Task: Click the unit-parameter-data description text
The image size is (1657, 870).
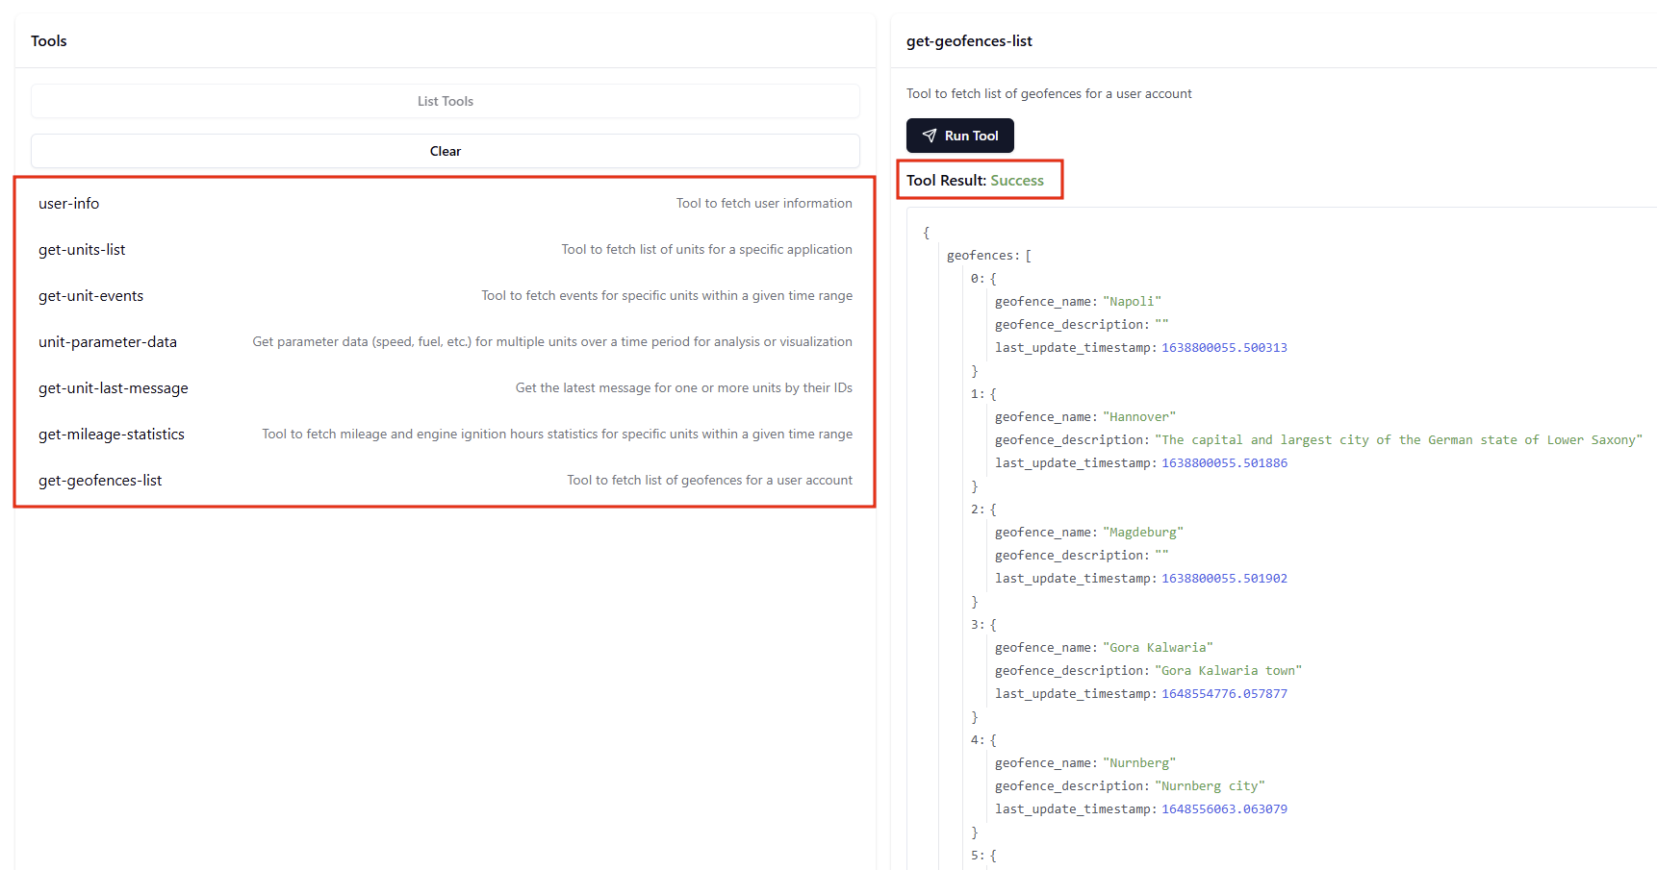Action: [552, 341]
